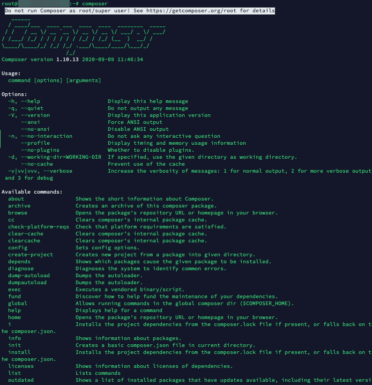Click the "-q, --quiet" option
The height and width of the screenshot is (385, 372).
coord(26,108)
